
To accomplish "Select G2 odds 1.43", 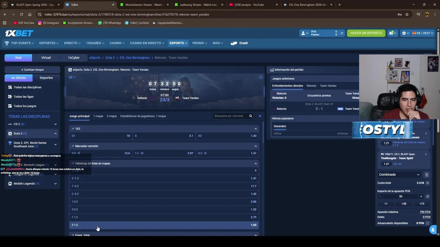I will pyautogui.click(x=227, y=136).
